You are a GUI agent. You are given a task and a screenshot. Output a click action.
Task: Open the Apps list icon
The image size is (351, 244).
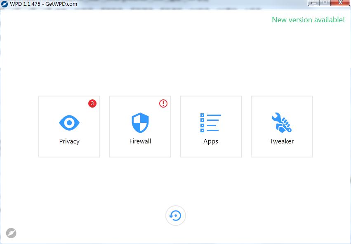pos(211,122)
